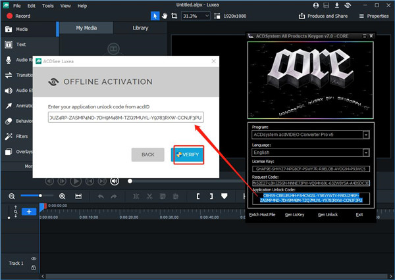395x280 pixels.
Task: Open the Media sidebar panel
Action: [29, 29]
